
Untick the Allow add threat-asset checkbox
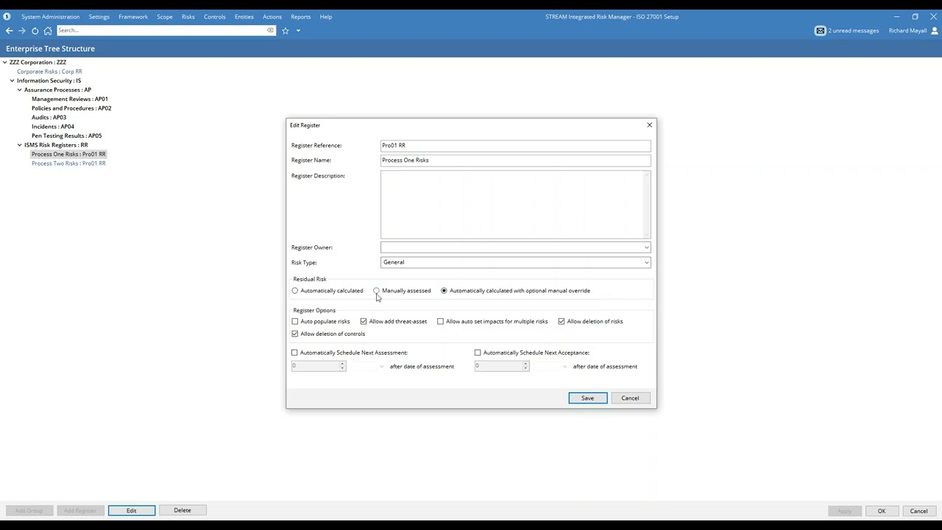pyautogui.click(x=364, y=322)
